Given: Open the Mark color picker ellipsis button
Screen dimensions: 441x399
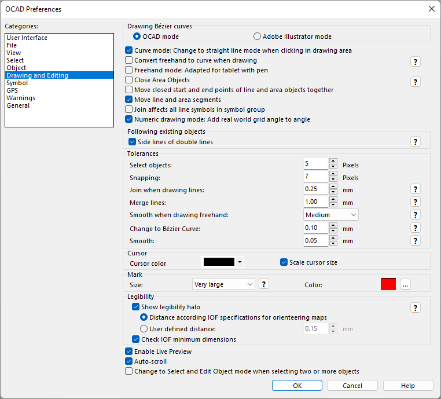Looking at the screenshot, I should (405, 284).
